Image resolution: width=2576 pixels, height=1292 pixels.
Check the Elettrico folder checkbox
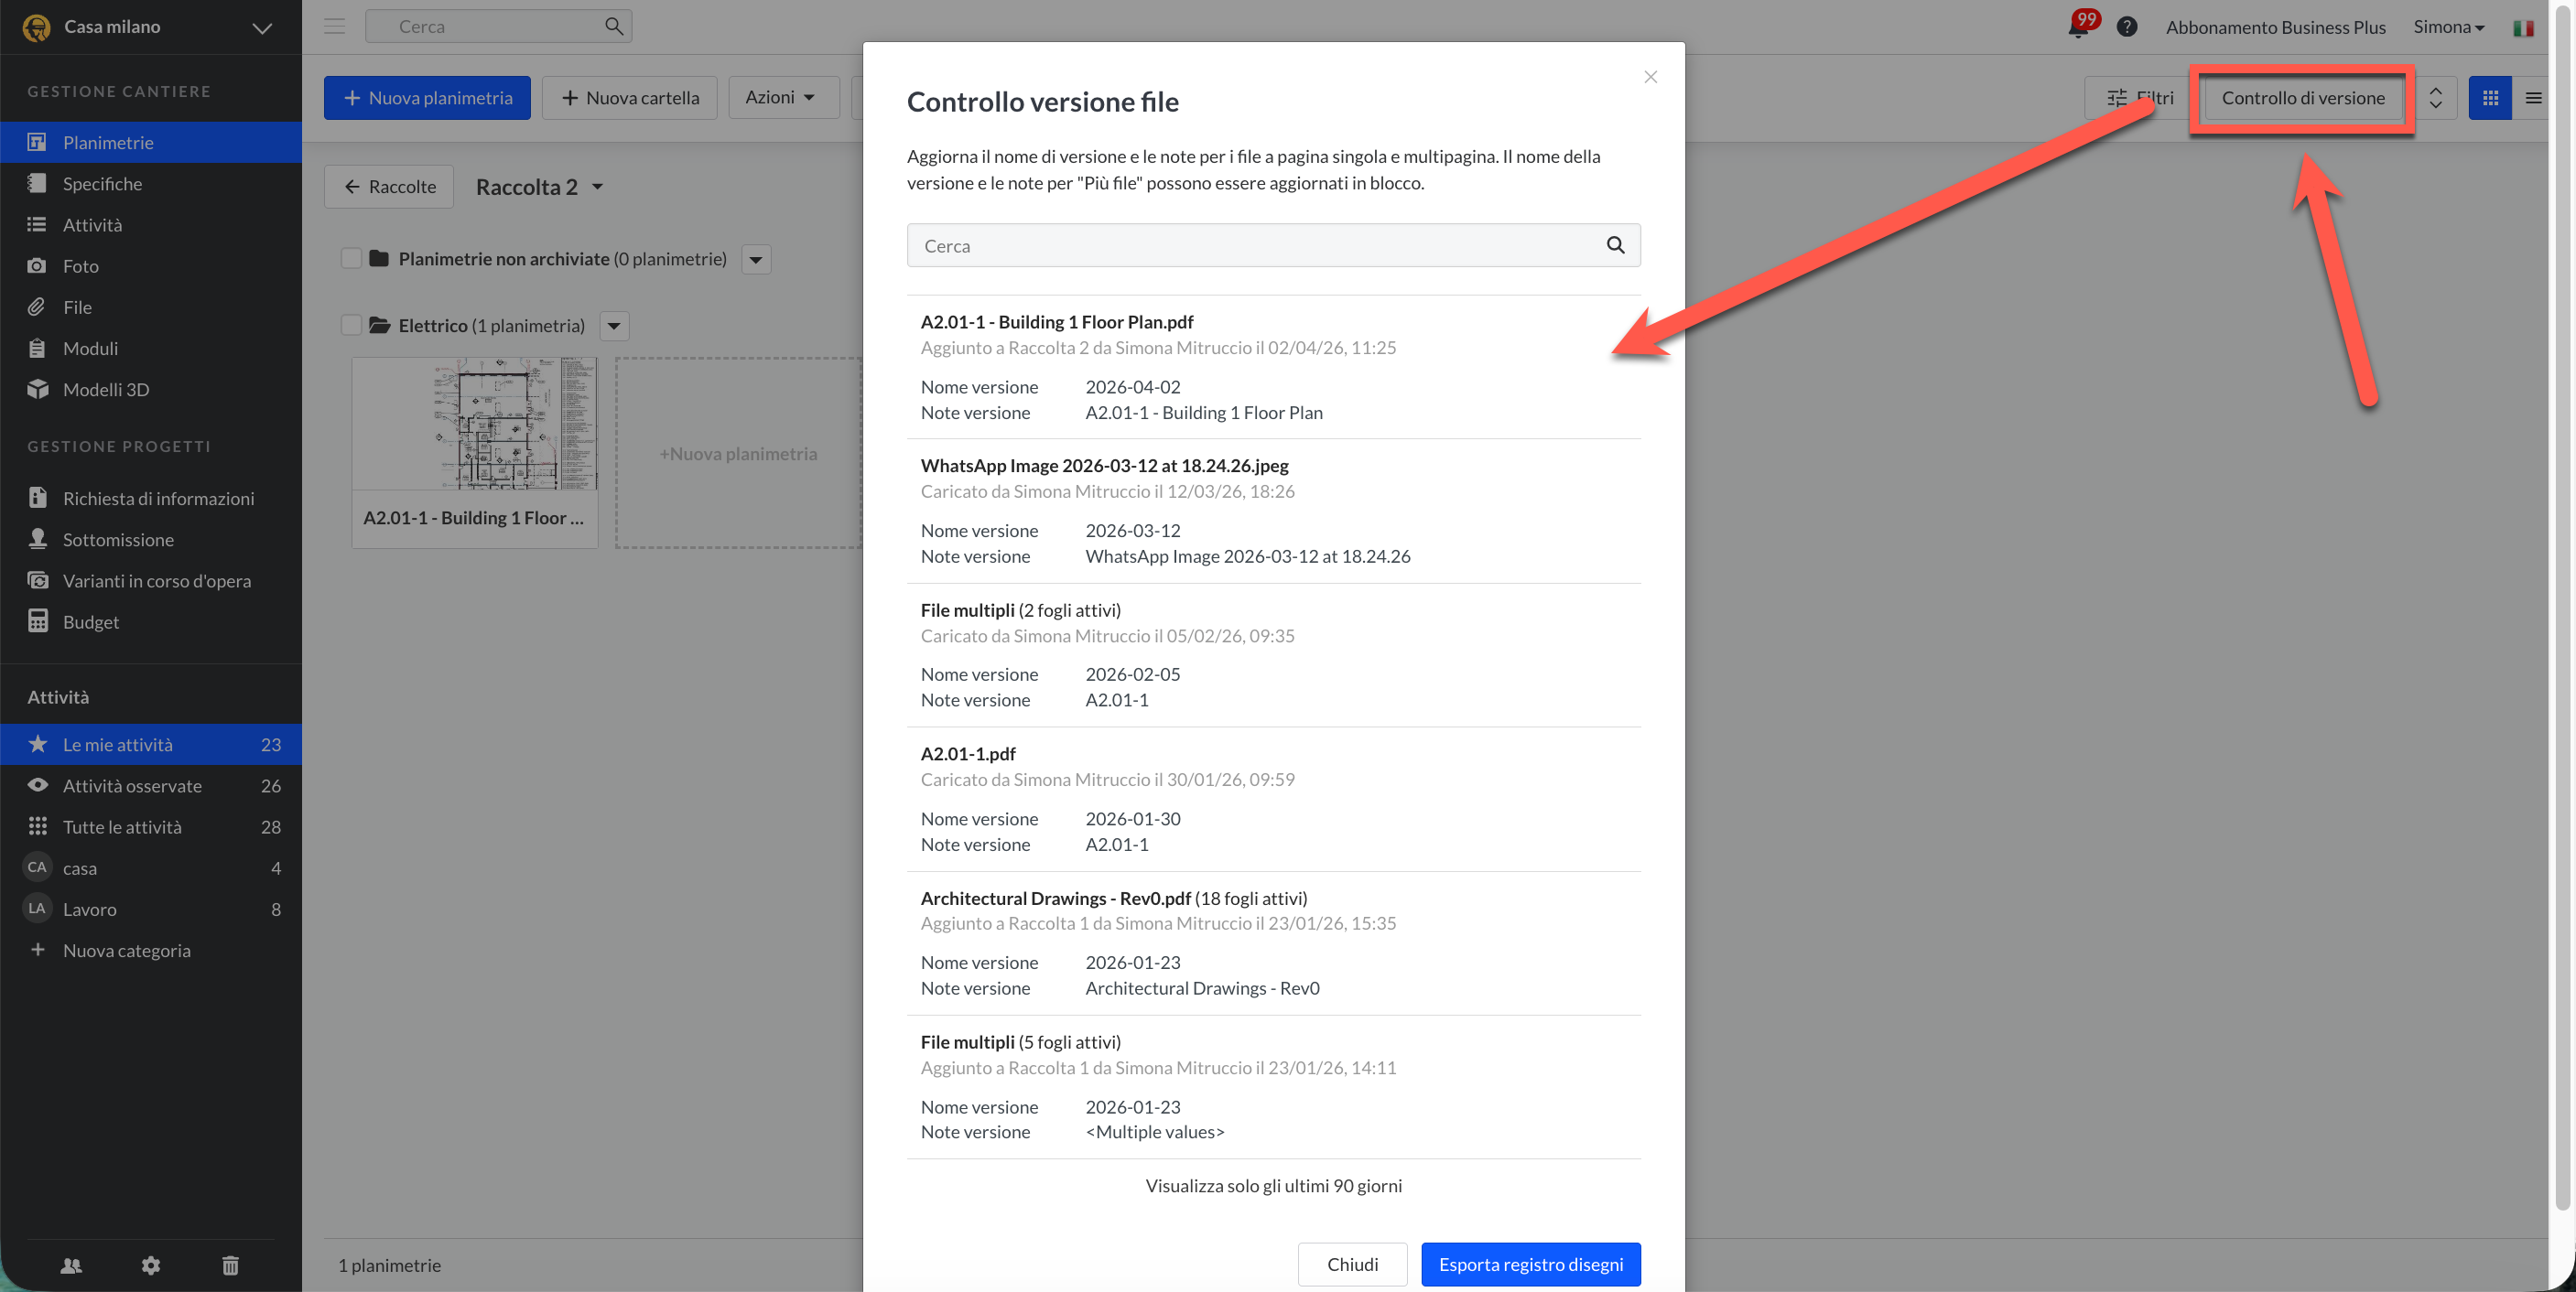click(351, 325)
